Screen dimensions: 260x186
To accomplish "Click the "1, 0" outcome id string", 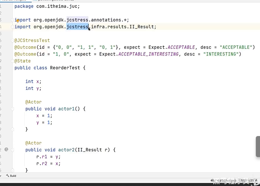I will (x=61, y=54).
